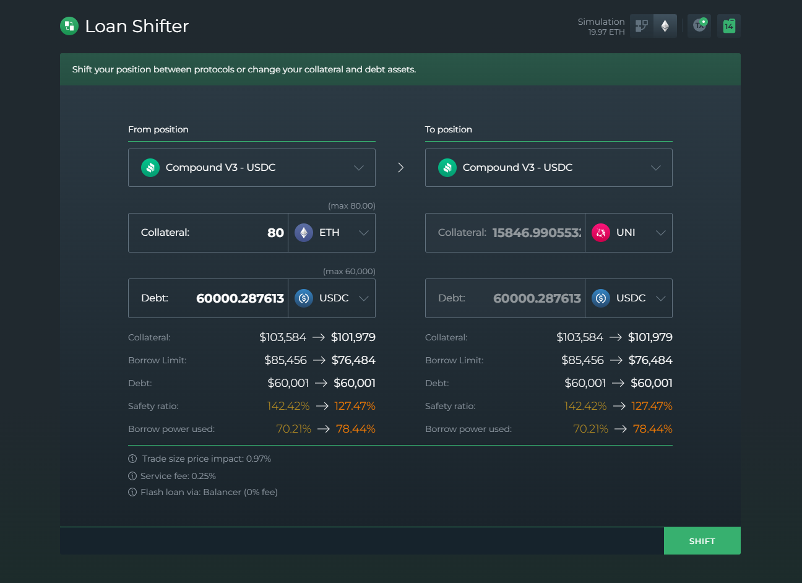Click From position Borrow Limit $76,484 value
Screen dimensions: 802x583
coord(353,360)
